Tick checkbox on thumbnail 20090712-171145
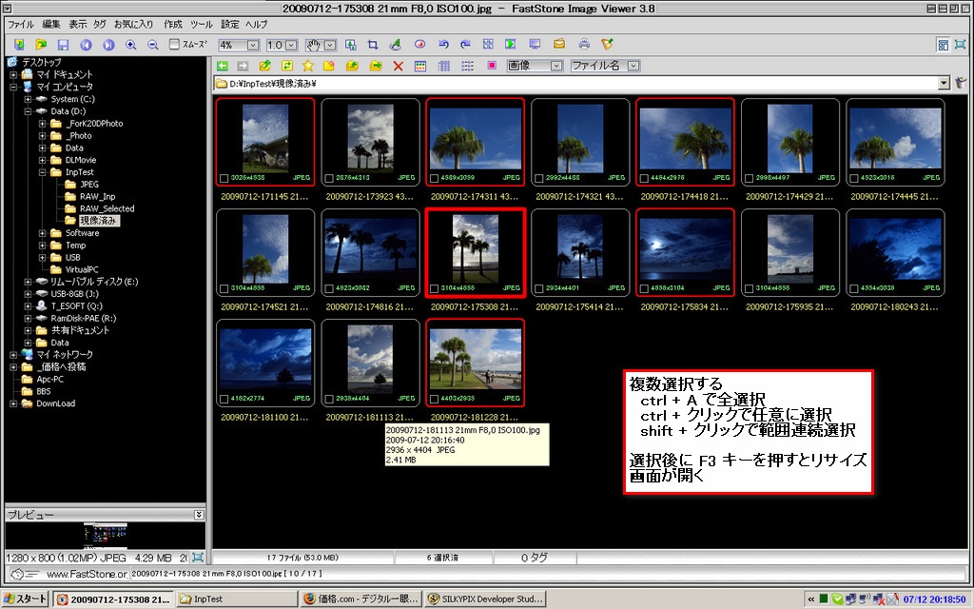Image resolution: width=974 pixels, height=609 pixels. (x=224, y=178)
